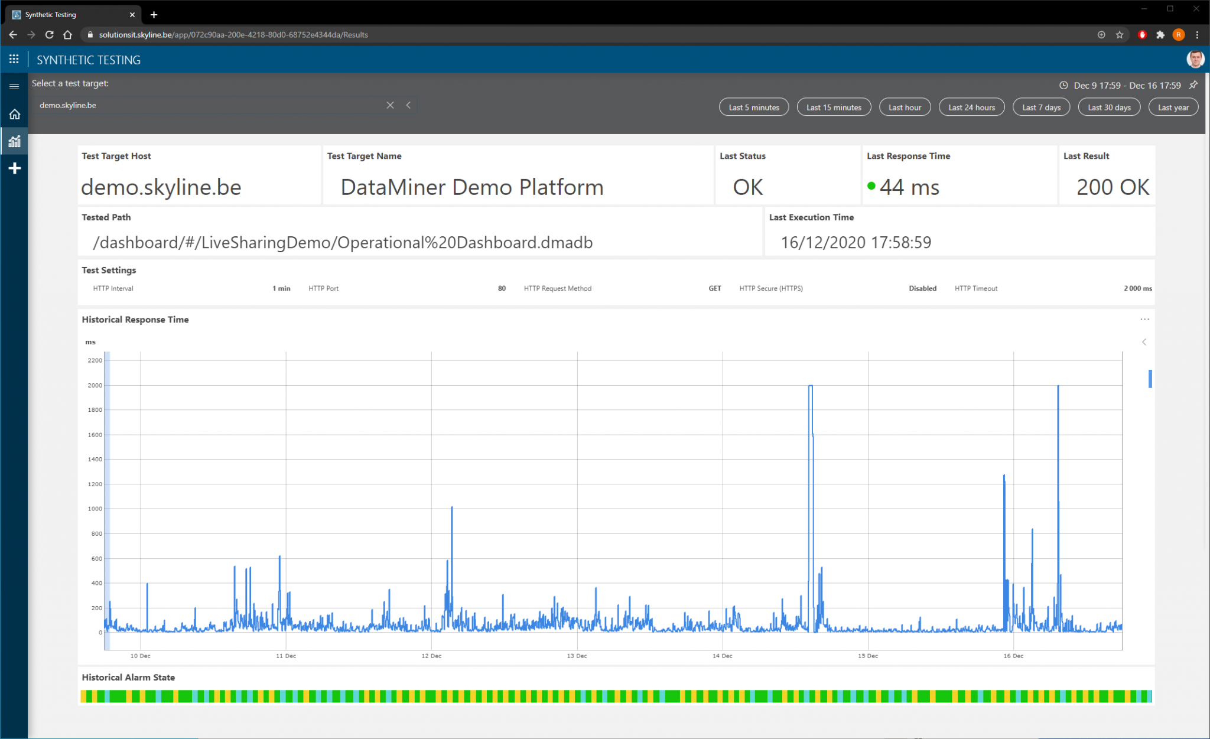This screenshot has height=739, width=1210.
Task: Click the Historical Alarm State color bar
Action: pos(617,696)
